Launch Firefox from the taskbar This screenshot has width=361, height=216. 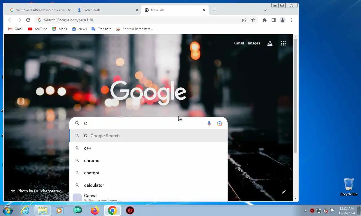(95, 210)
